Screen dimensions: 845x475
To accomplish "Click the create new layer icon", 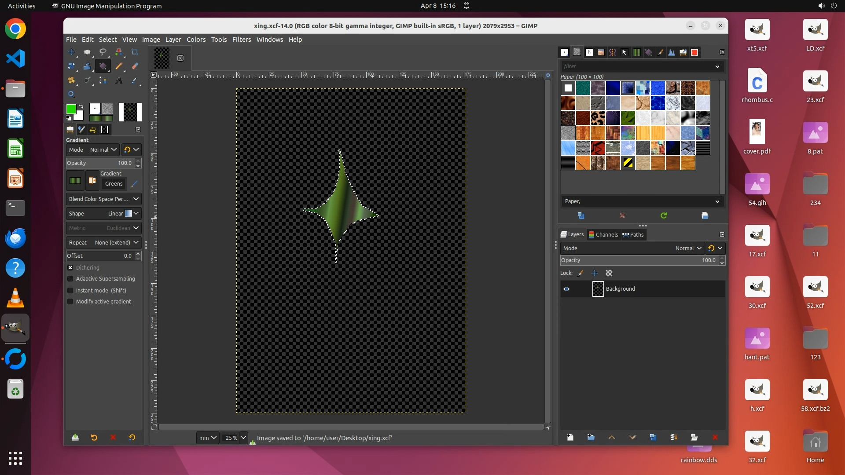I will click(570, 437).
